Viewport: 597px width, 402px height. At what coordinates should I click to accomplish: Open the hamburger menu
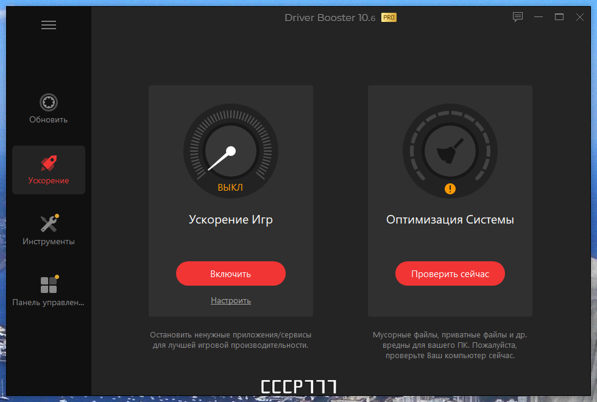coord(49,25)
